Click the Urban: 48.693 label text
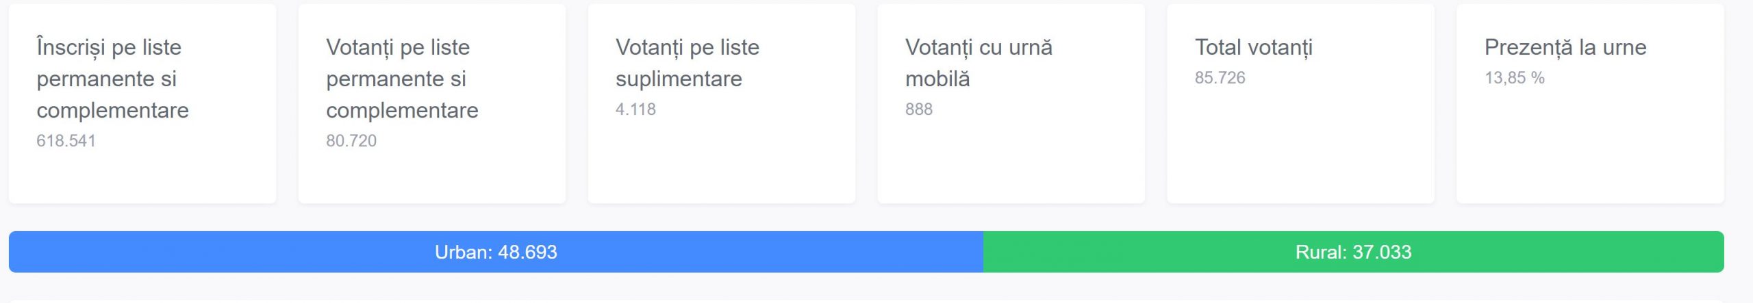 (x=496, y=252)
